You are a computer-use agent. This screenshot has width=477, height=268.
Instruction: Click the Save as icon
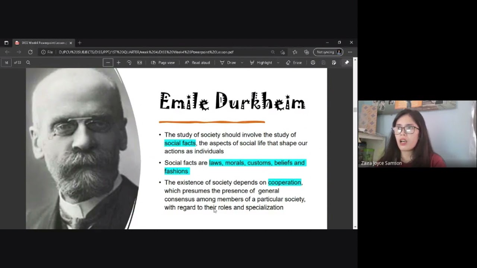tap(334, 63)
